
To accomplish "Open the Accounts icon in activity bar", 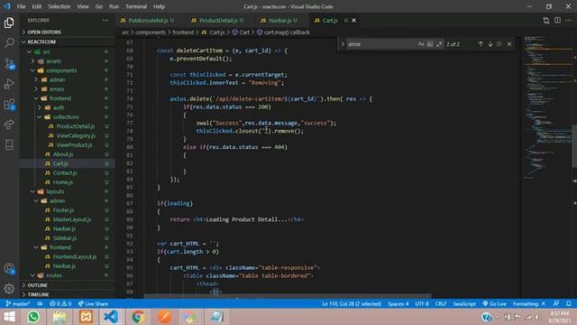I will point(9,269).
